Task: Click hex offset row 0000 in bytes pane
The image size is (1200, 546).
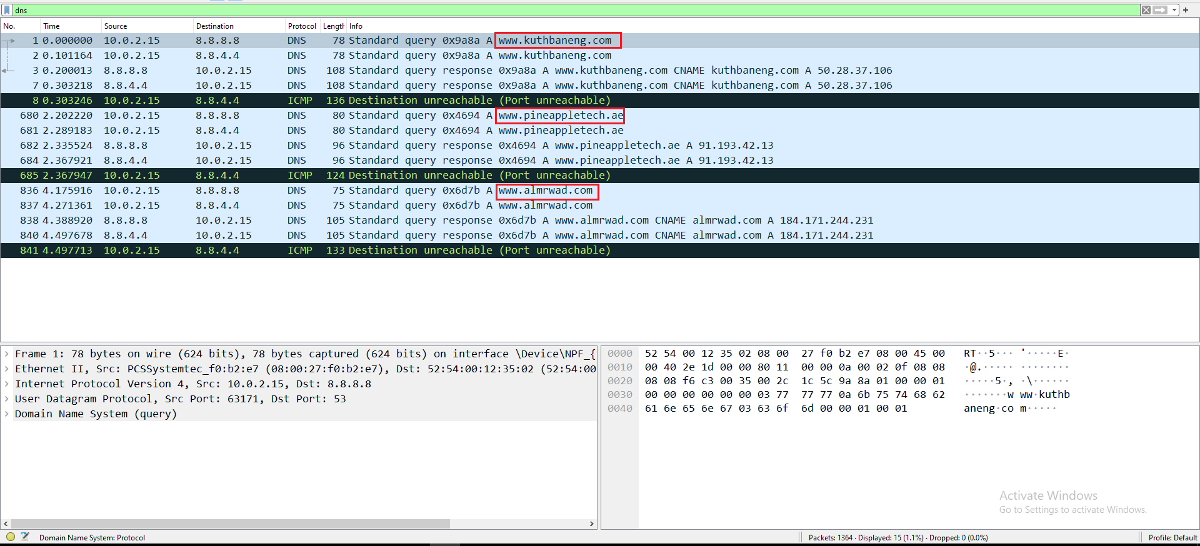Action: coord(620,354)
